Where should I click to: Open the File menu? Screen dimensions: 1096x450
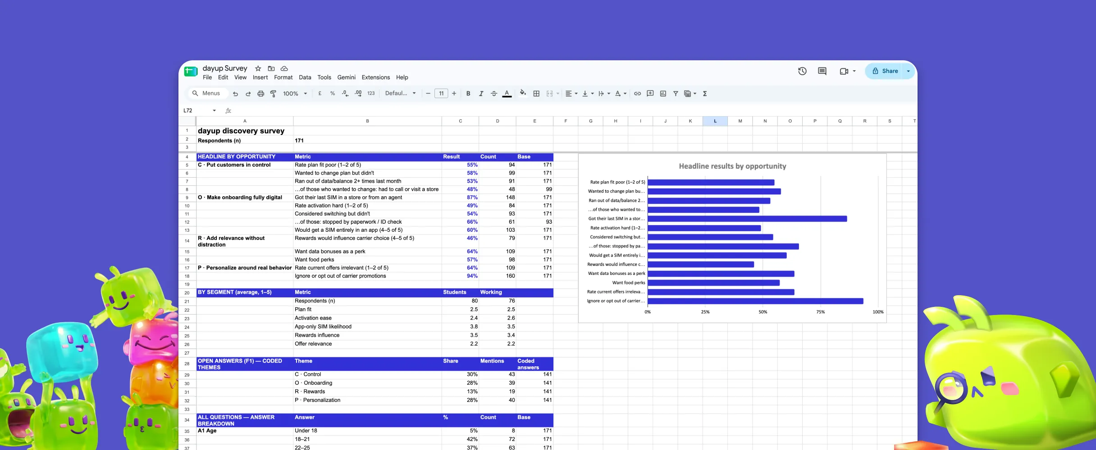207,77
